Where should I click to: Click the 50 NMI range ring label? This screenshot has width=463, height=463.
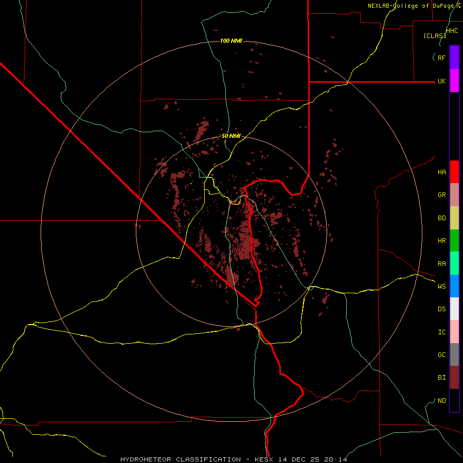tap(231, 136)
